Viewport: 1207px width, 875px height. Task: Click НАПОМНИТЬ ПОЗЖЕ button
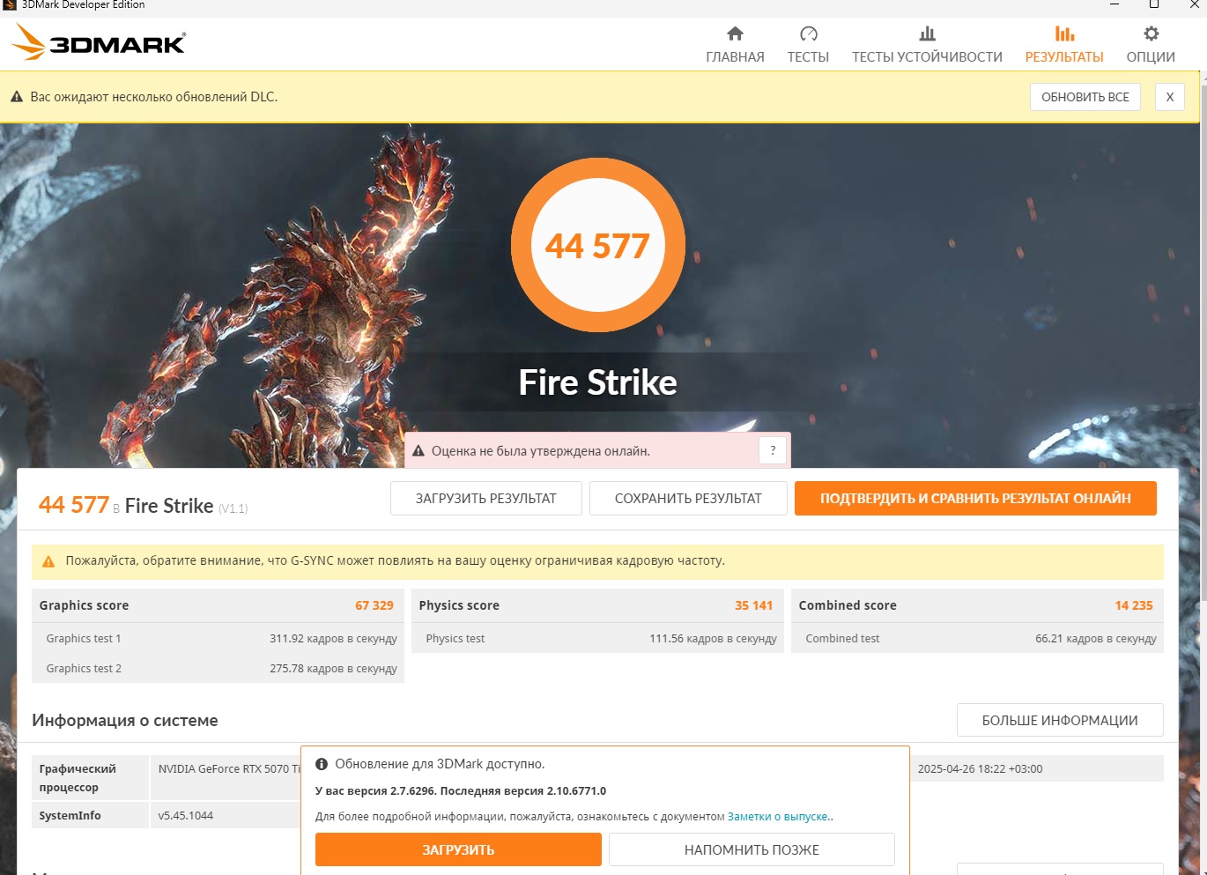pyautogui.click(x=752, y=849)
